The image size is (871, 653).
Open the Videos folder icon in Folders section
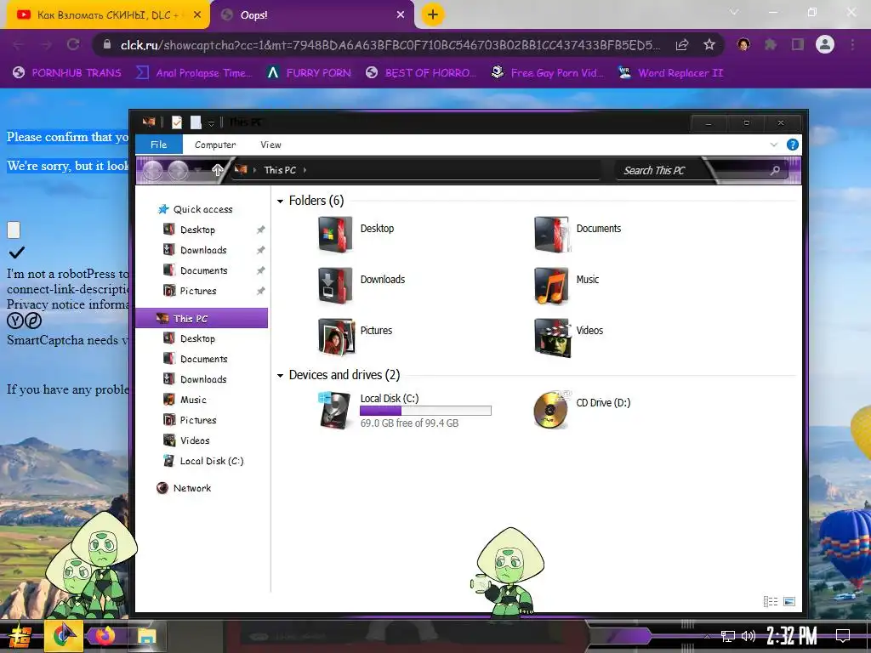[x=552, y=337]
